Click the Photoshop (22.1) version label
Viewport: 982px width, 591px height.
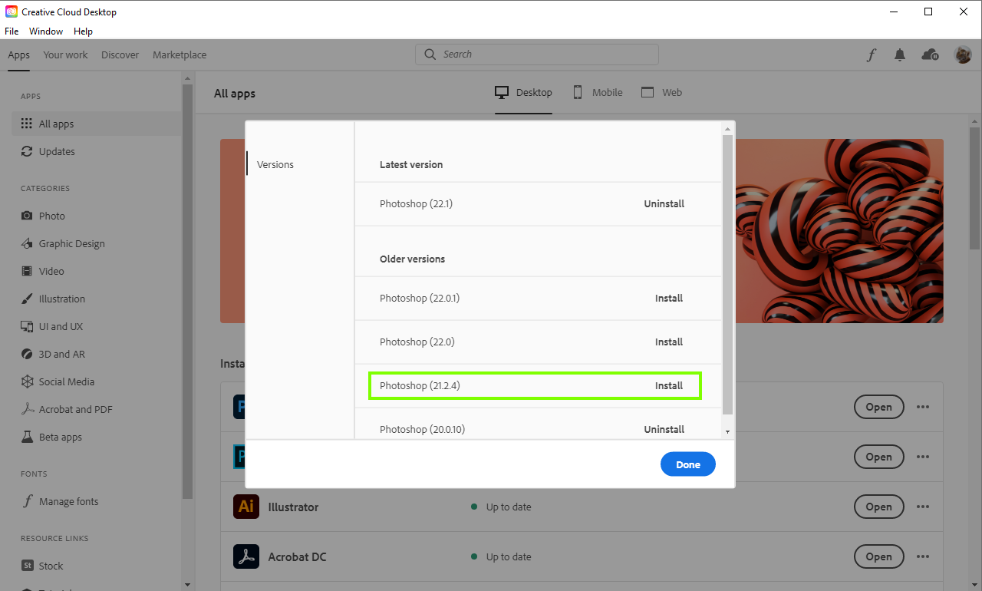click(416, 203)
